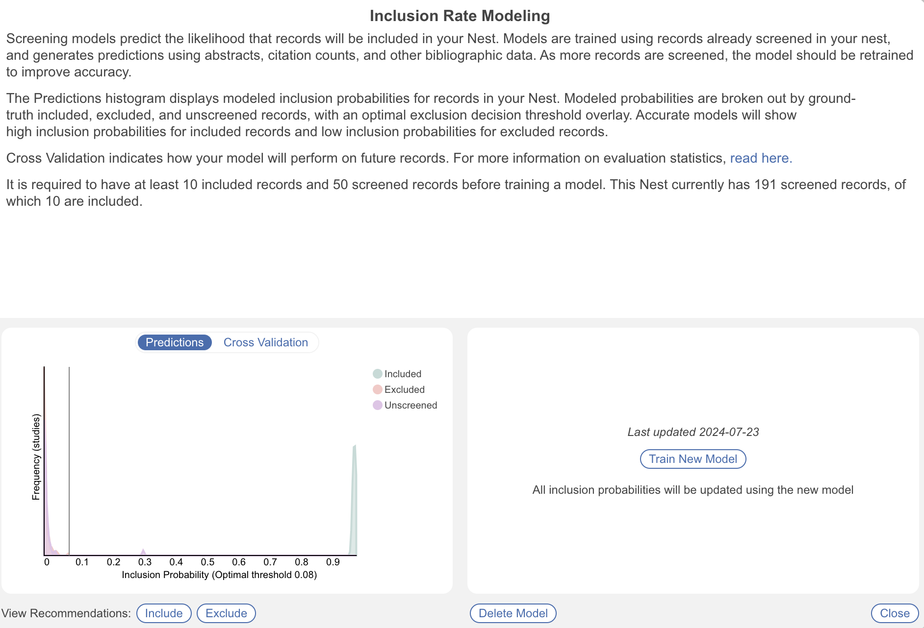This screenshot has width=924, height=628.
Task: Switch to the Cross Validation tab
Action: [265, 342]
